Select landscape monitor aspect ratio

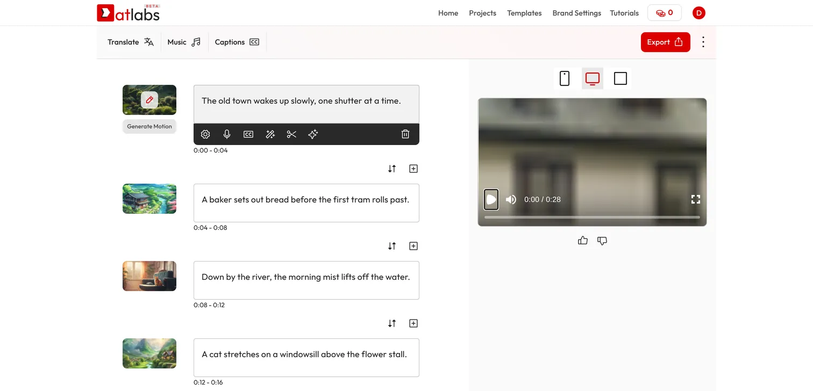(593, 78)
